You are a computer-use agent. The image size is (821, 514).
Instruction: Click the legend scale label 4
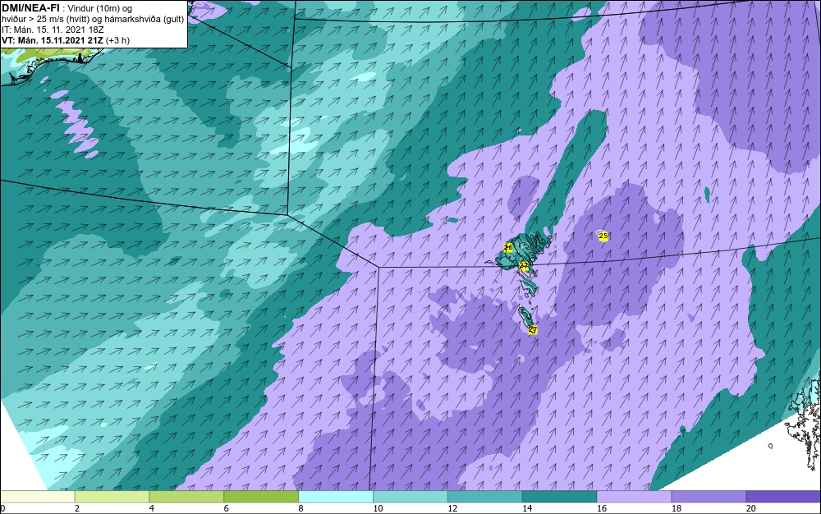point(151,508)
